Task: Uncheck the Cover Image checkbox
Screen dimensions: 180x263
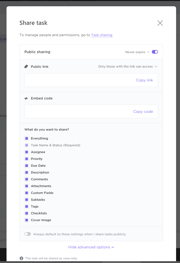Action: pyautogui.click(x=27, y=220)
